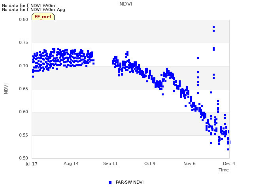Click the 0.70 y-axis tick value

tap(24, 66)
